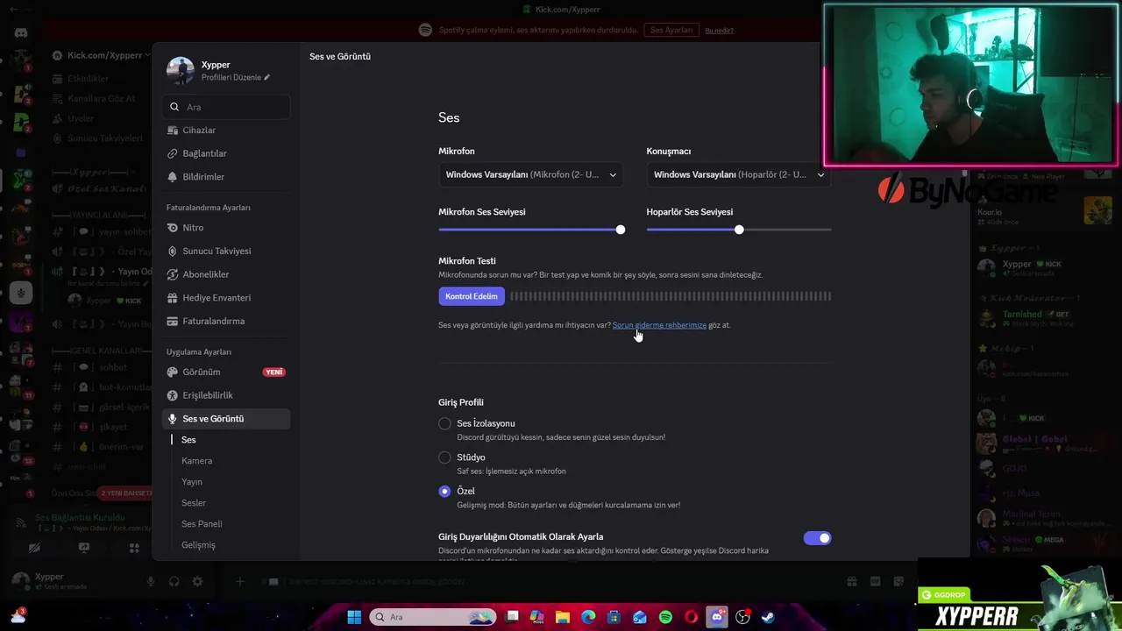The height and width of the screenshot is (631, 1122).
Task: Open Bildirimler bell-icon settings entry
Action: [x=173, y=177]
